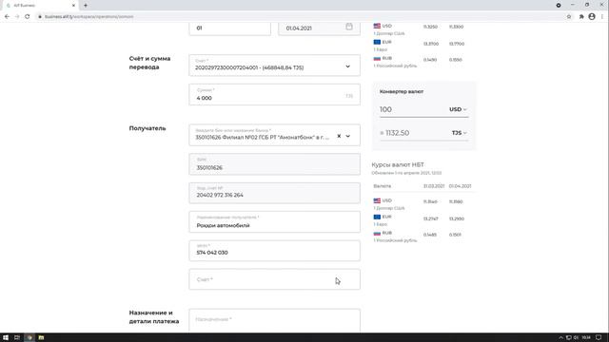Viewport: 609px width, 342px height.
Task: Click the amount field showing 4 000
Action: [274, 95]
